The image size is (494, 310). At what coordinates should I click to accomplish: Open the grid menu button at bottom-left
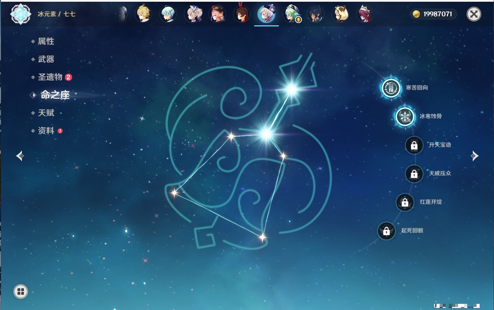pos(21,292)
